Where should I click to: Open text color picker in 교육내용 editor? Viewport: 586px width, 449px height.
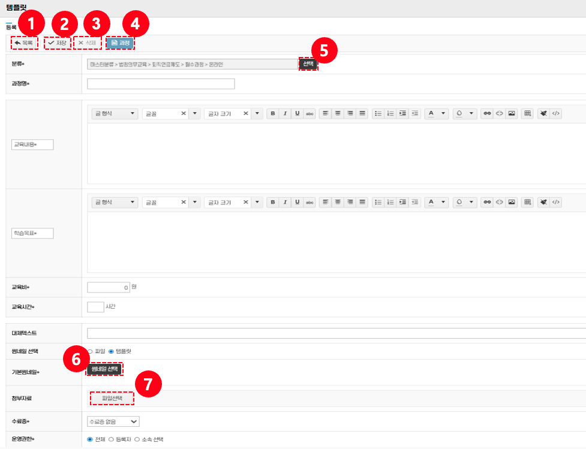pyautogui.click(x=436, y=113)
